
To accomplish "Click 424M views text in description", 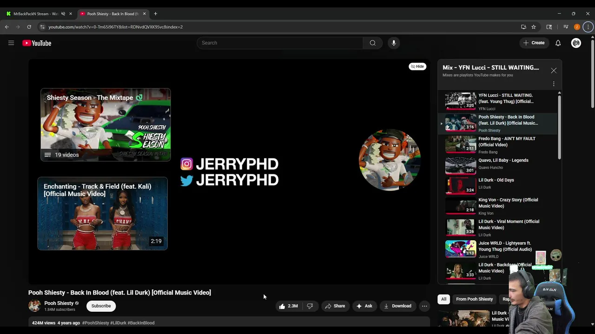I will tap(44, 323).
